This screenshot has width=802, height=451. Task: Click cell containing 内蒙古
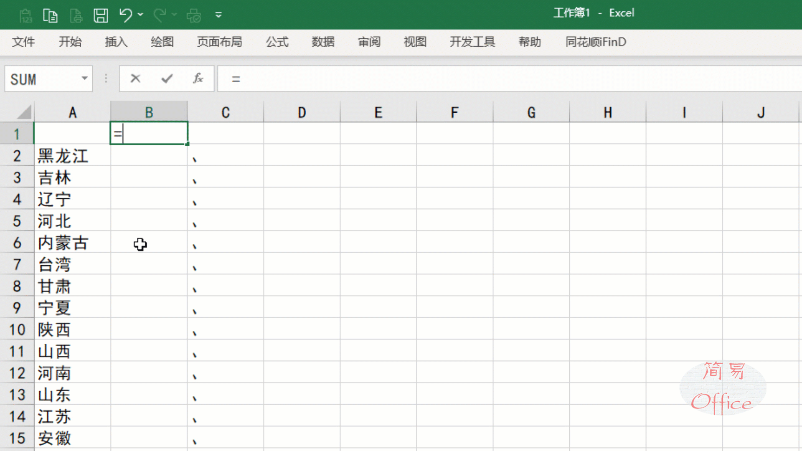coord(73,242)
